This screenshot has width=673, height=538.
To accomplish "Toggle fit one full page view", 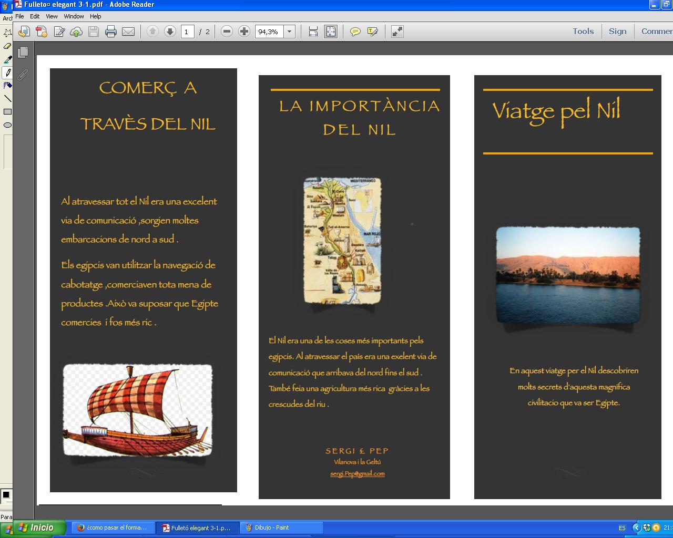I will coord(331,32).
